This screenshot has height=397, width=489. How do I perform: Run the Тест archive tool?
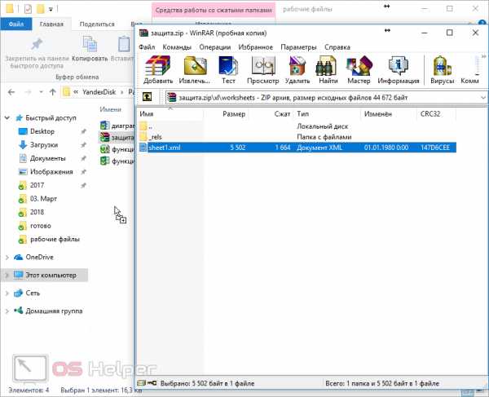coord(228,70)
